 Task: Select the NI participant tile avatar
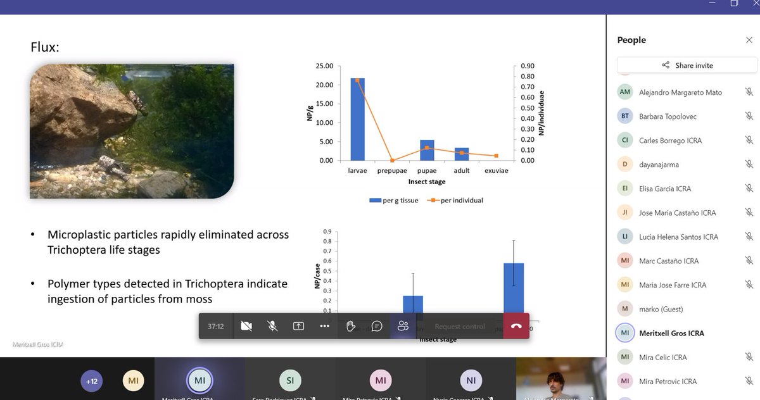click(471, 380)
